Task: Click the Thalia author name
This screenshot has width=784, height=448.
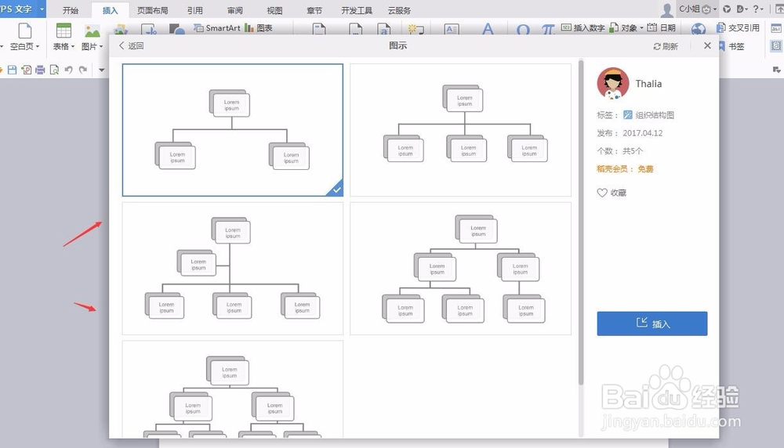Action: click(648, 84)
